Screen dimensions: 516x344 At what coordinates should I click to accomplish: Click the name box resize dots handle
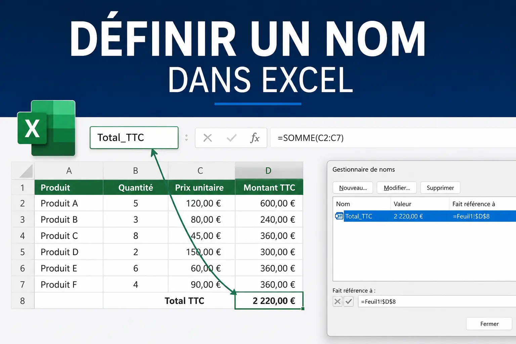pos(186,138)
